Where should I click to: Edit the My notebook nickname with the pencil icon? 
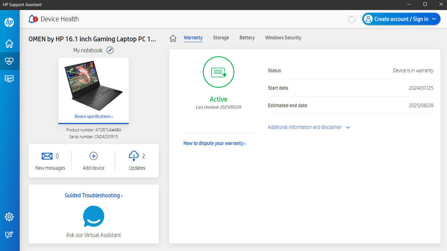click(x=110, y=50)
